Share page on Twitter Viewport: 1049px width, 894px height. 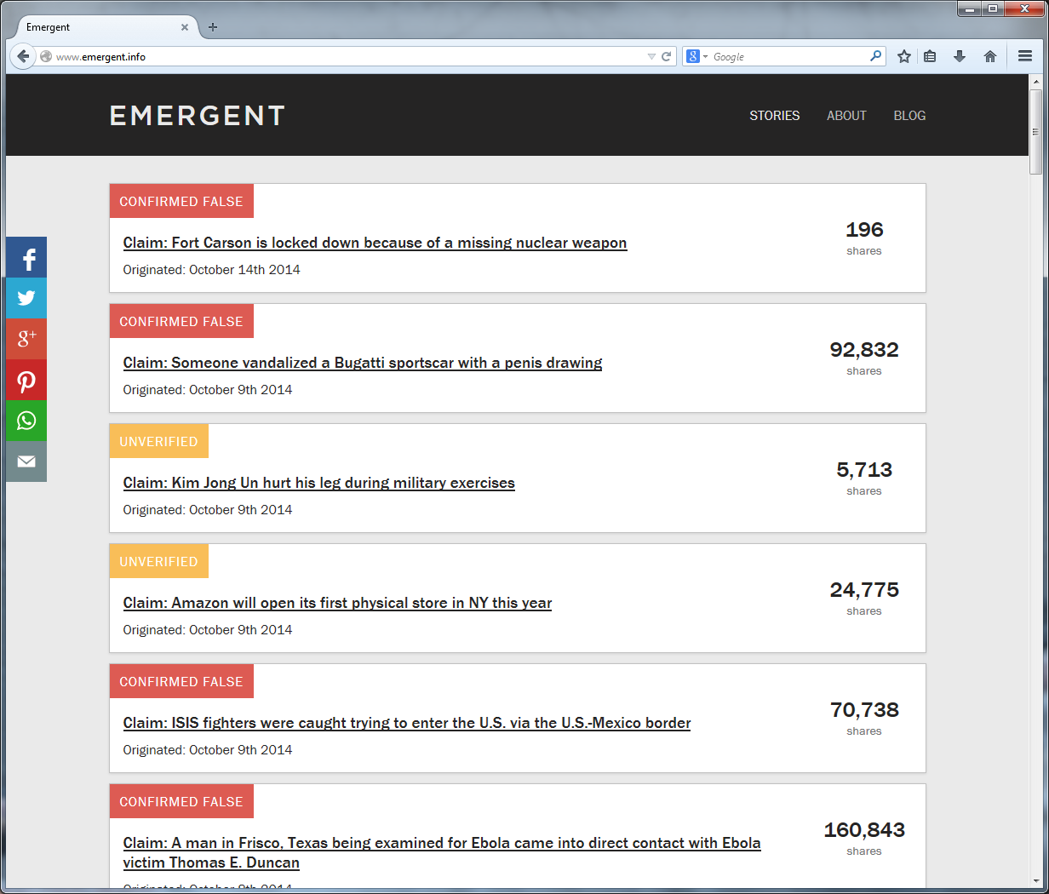tap(26, 298)
